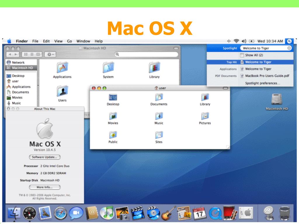Open the Go menu

pyautogui.click(x=69, y=41)
